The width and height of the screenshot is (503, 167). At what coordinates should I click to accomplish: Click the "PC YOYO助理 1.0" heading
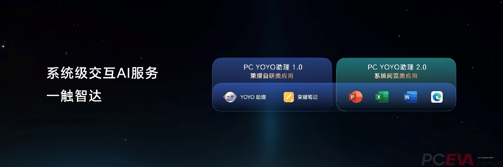click(x=273, y=67)
